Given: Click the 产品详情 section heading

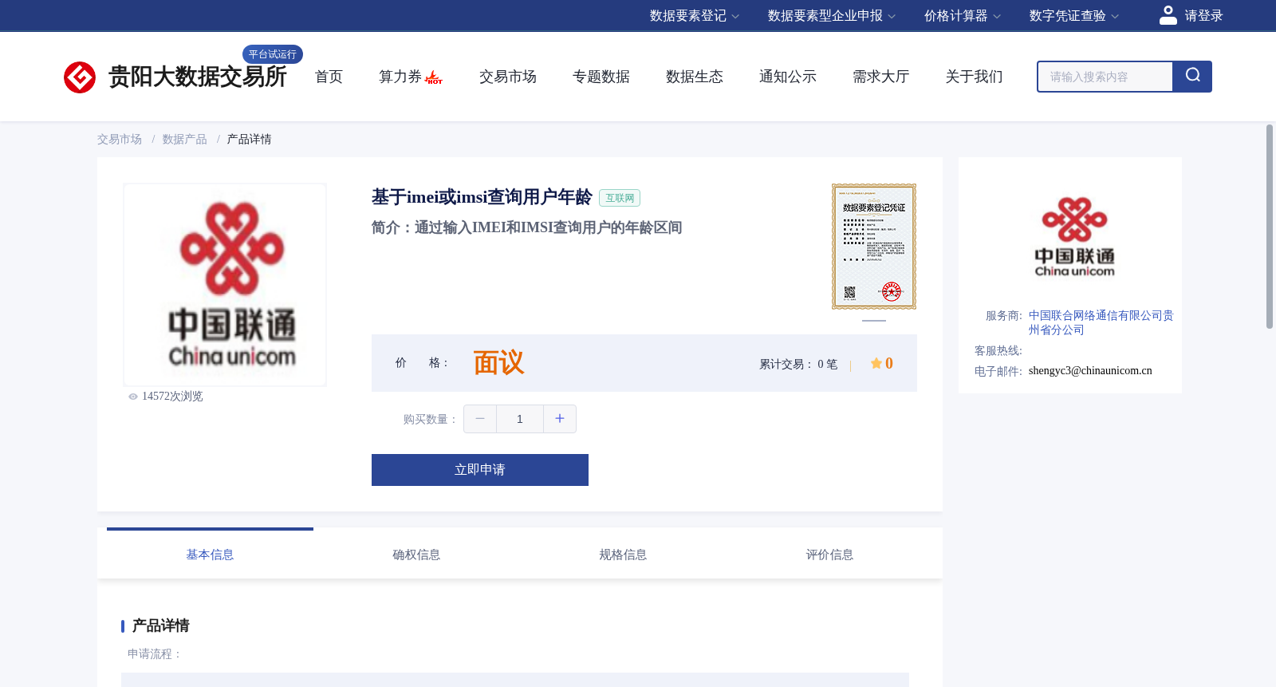Looking at the screenshot, I should 160,626.
